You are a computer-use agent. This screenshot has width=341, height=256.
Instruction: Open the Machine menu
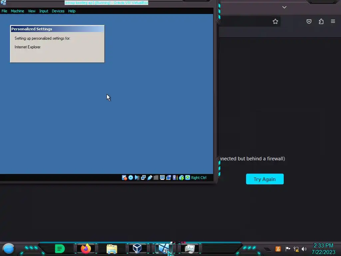[x=17, y=11]
